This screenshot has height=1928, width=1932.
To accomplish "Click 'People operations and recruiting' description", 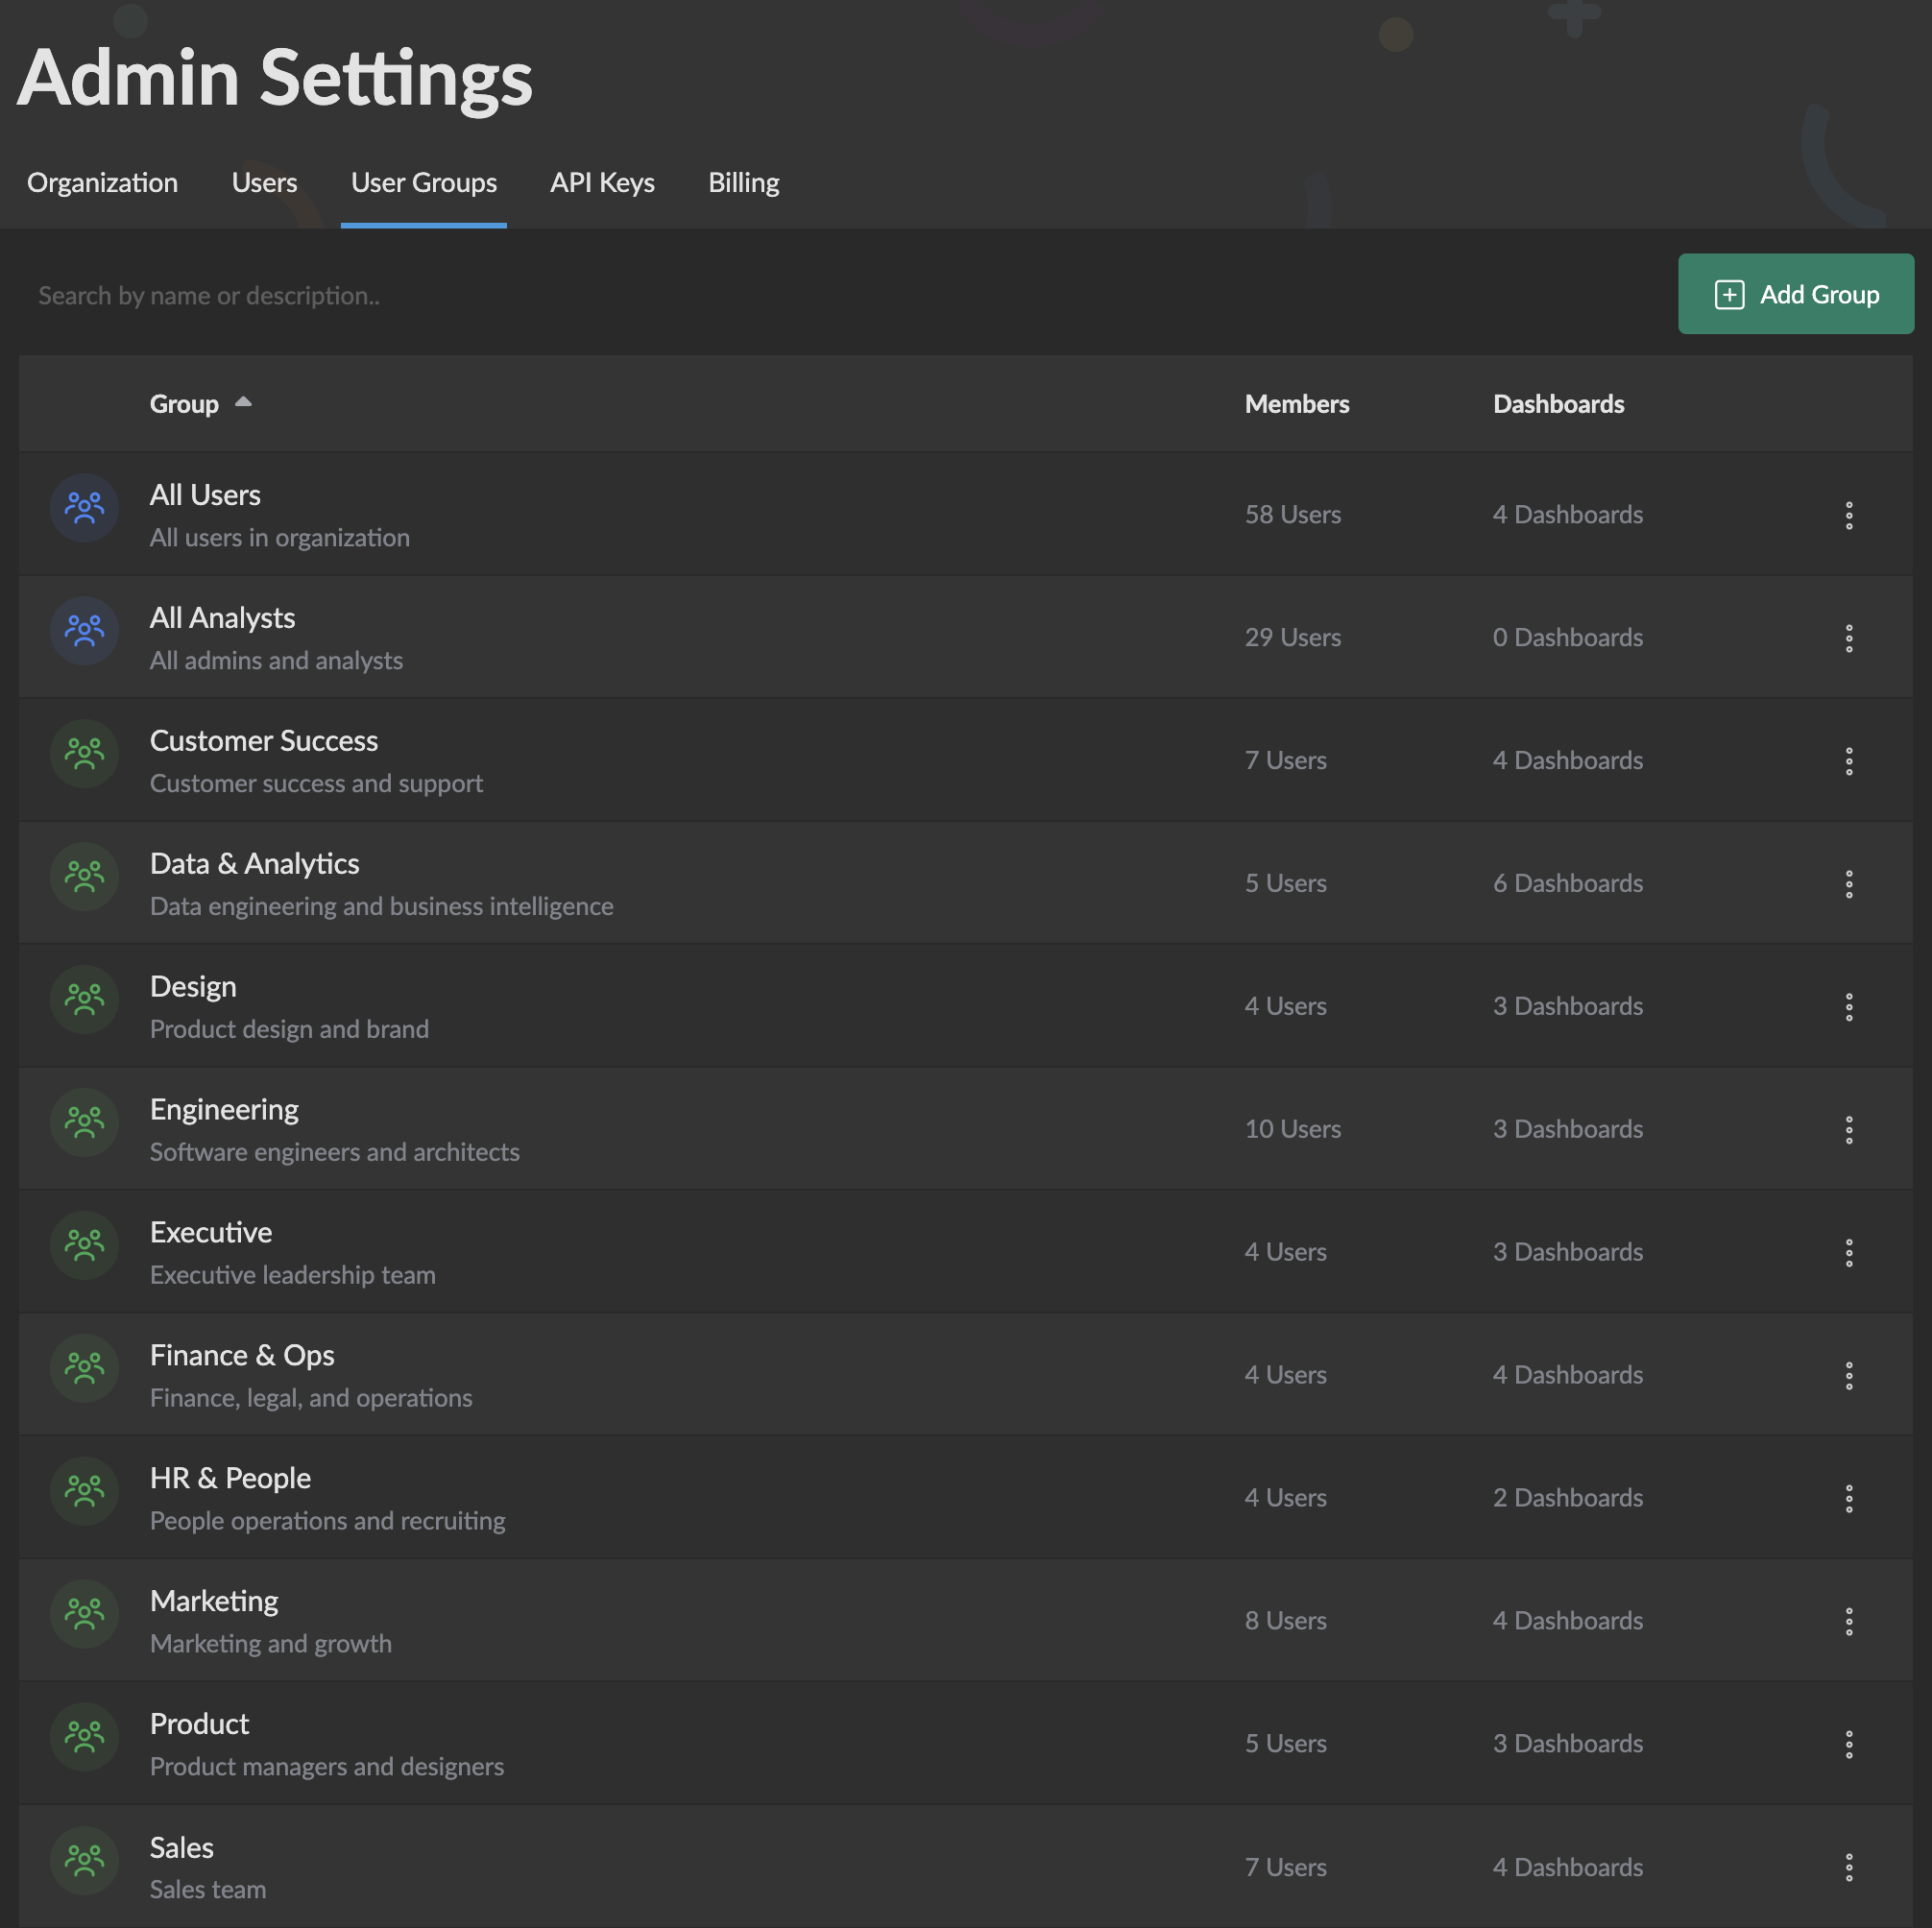I will 327,1521.
